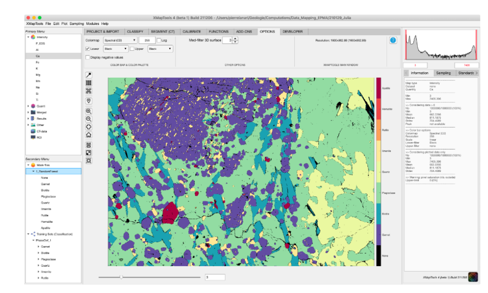This screenshot has width=488, height=293.
Task: Click the home reset view icon
Action: tap(89, 135)
